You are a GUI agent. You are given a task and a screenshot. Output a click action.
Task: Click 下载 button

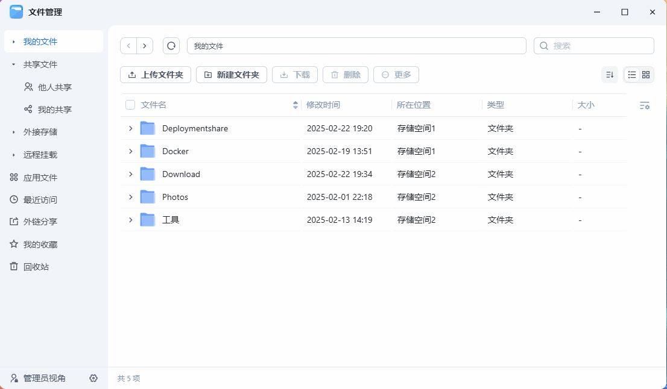click(295, 75)
